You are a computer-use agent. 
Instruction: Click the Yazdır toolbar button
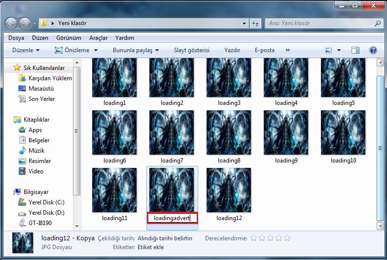232,50
